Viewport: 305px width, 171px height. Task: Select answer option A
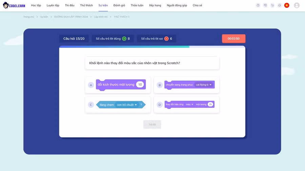click(x=91, y=85)
